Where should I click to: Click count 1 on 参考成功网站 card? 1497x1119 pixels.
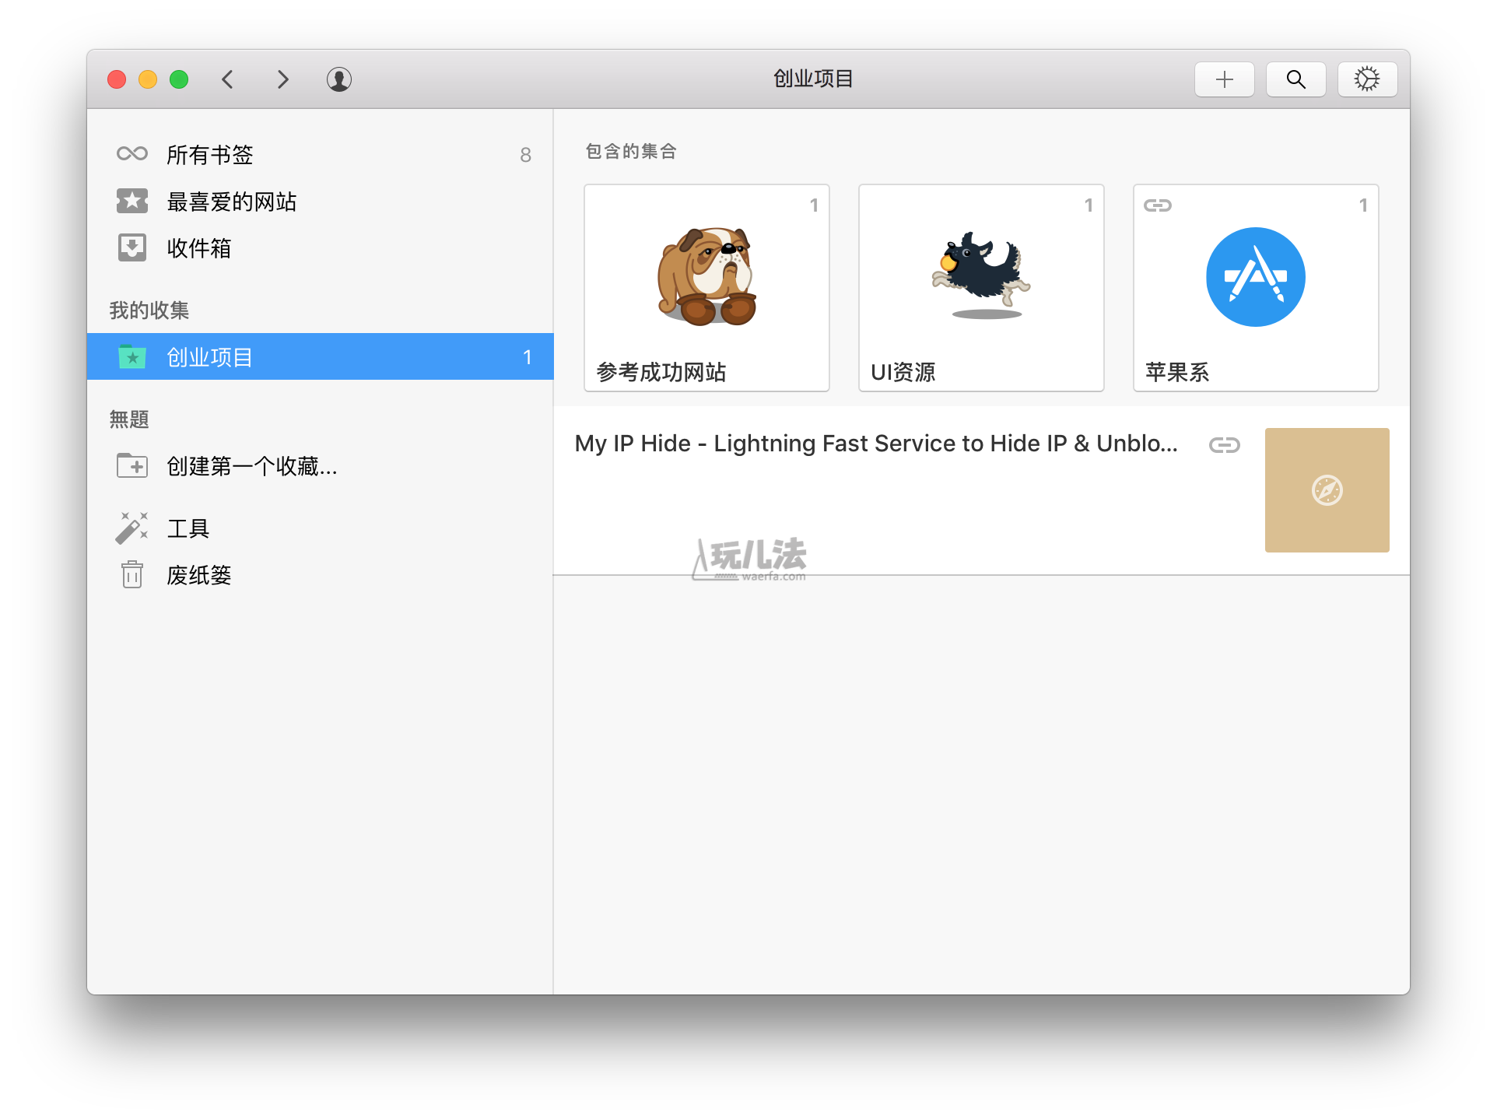click(814, 205)
